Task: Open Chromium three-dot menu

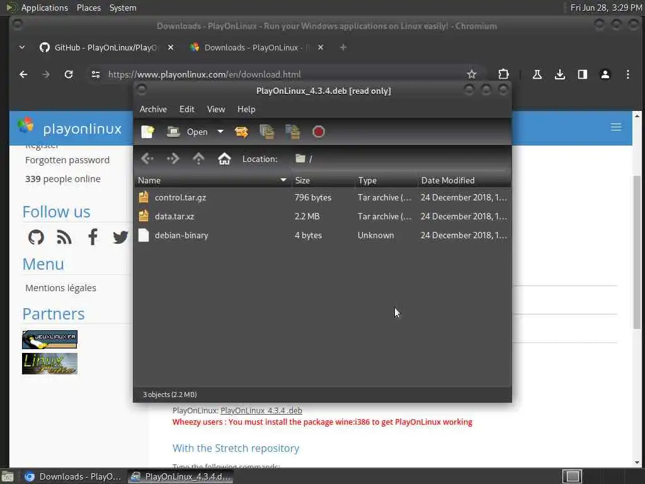Action: 628,74
